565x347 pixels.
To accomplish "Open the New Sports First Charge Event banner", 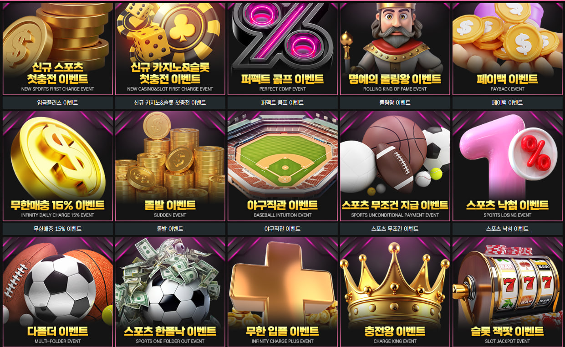I will 57,49.
